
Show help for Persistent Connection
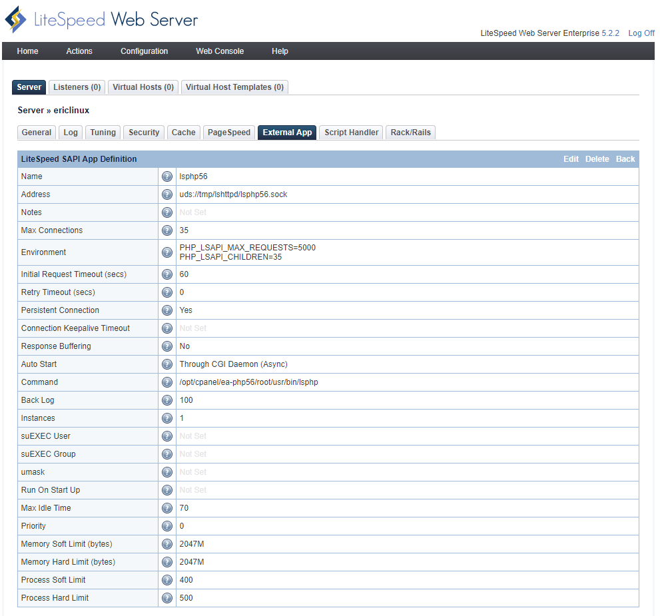(166, 310)
